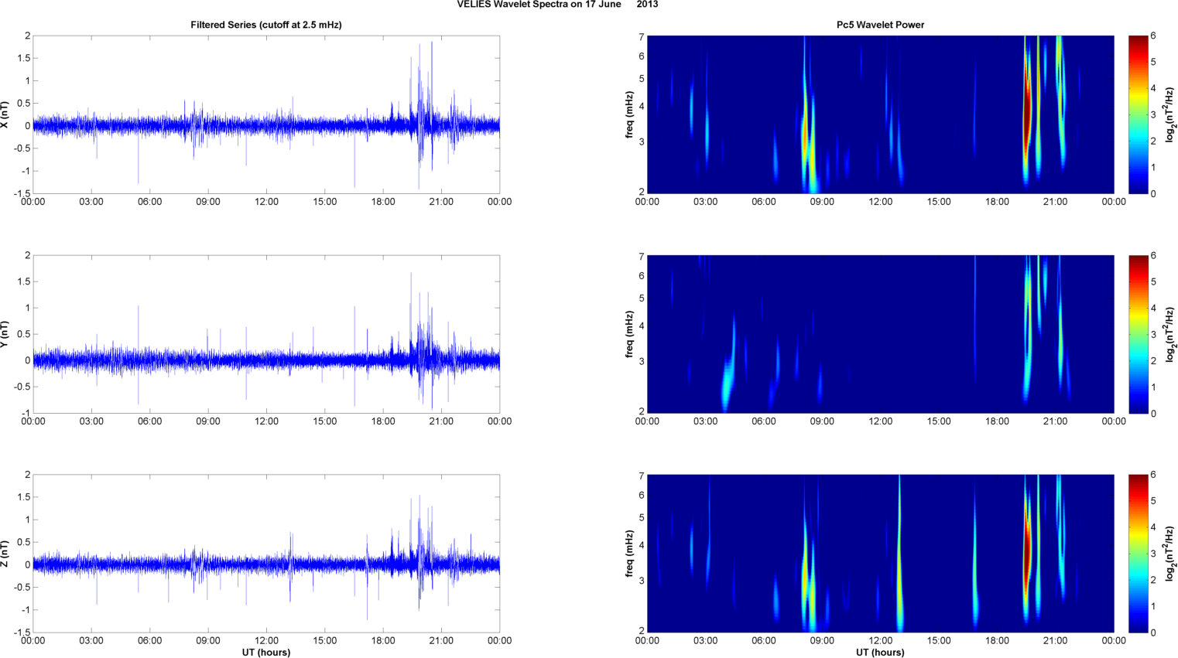
Task: Click the 03:00 tick under the bottom spectrogram
Action: [705, 640]
